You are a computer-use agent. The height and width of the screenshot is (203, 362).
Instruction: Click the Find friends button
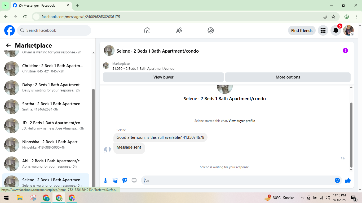[x=302, y=30]
